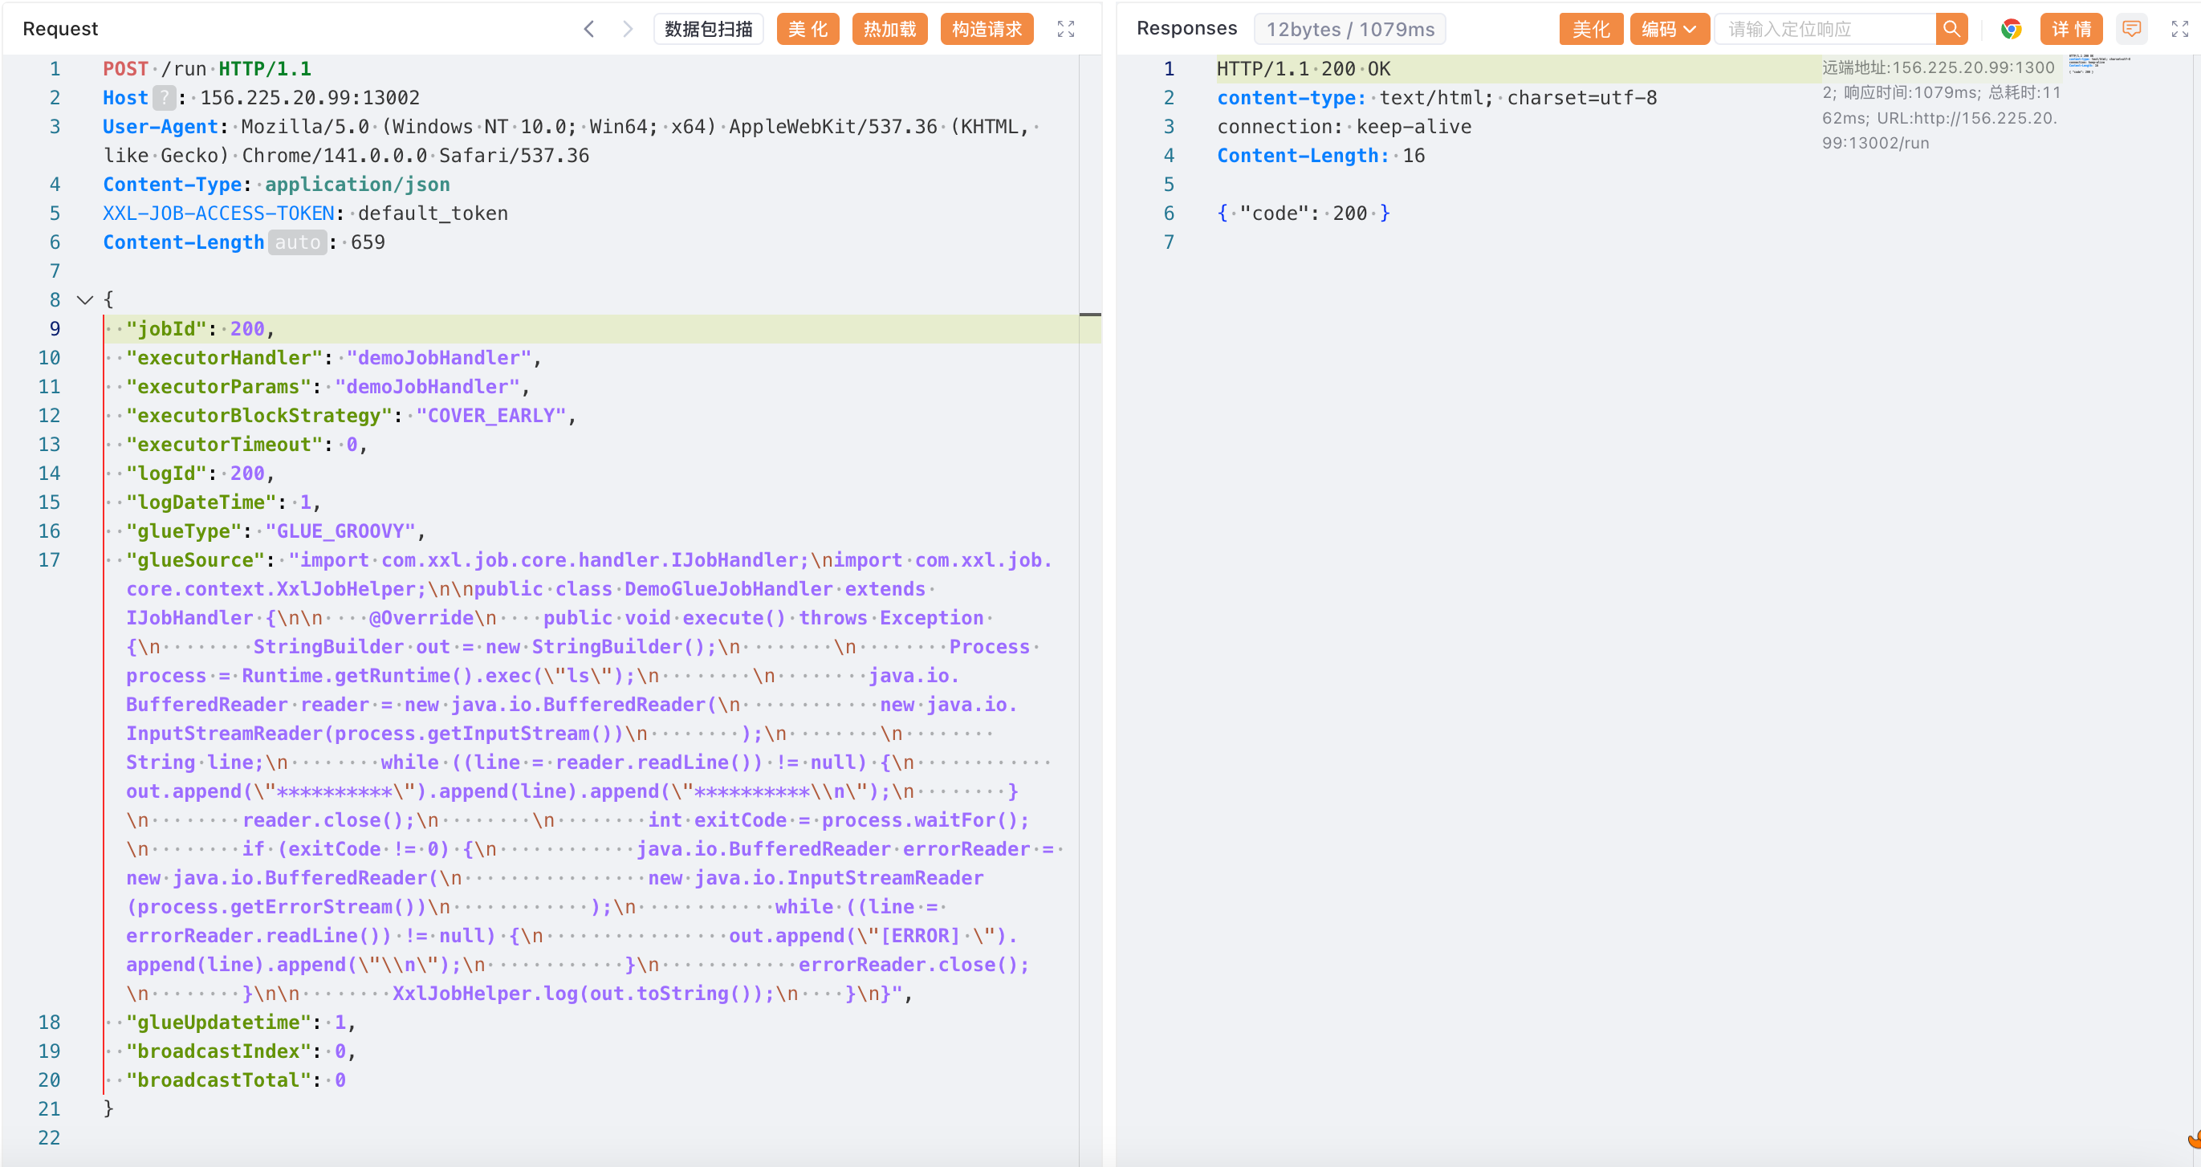Expand the Request panel to fullscreen

1065,29
